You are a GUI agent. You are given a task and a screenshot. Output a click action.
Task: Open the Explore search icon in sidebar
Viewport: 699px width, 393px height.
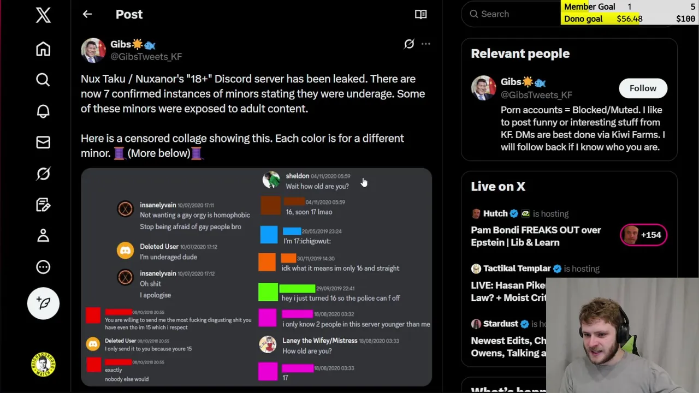(x=43, y=80)
